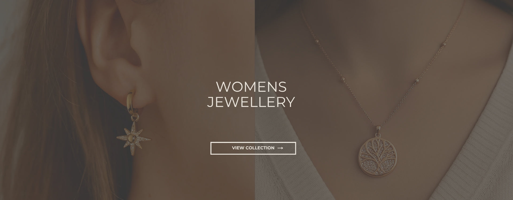Click the VIEW COLLECTION text label
513x200 pixels.
253,148
